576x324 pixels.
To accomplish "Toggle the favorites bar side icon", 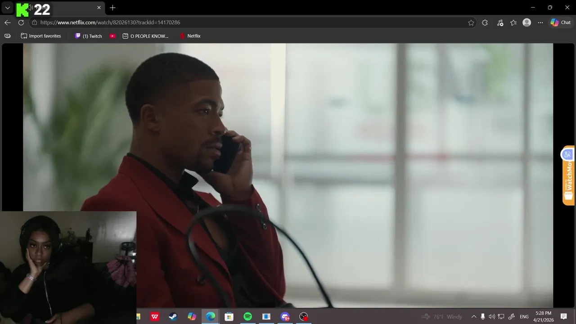I will tap(7, 36).
